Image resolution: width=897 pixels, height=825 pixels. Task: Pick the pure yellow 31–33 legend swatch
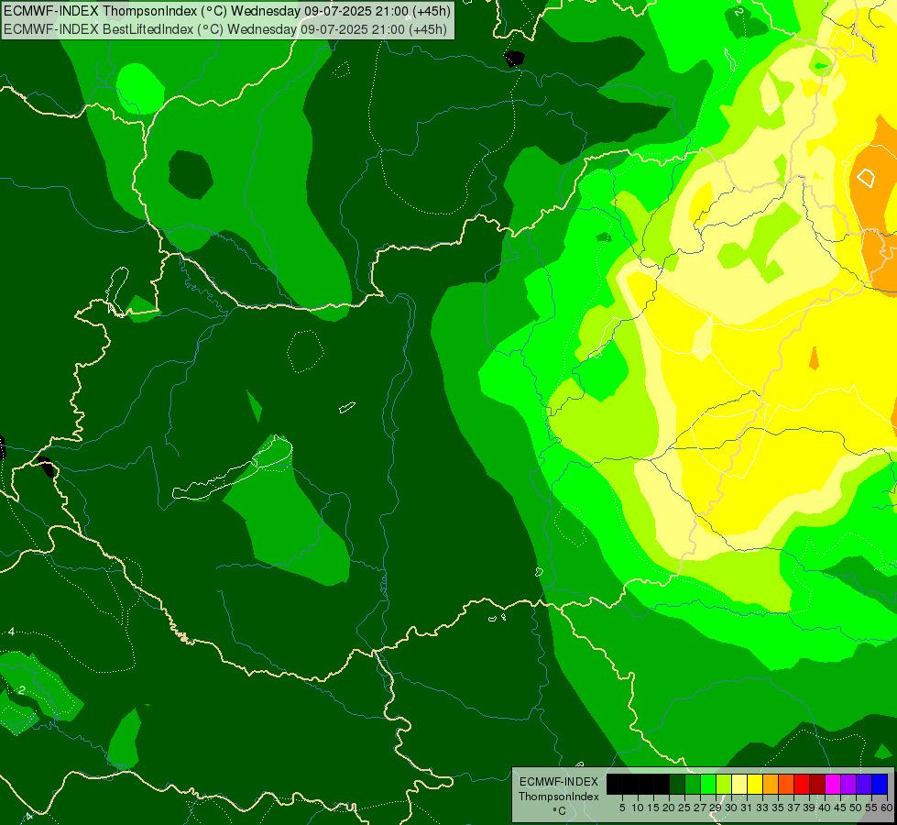point(755,784)
